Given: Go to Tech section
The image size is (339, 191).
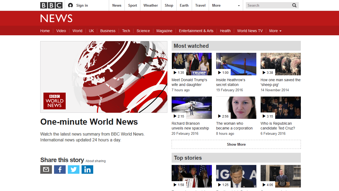Looking at the screenshot, I should 126,31.
